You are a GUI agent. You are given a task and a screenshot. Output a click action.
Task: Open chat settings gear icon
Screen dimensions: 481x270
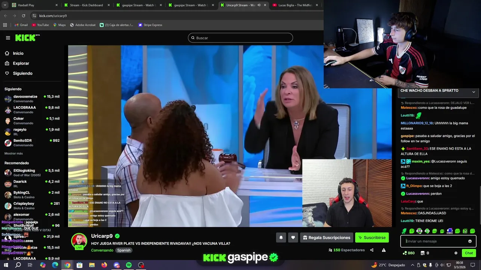coord(456,253)
